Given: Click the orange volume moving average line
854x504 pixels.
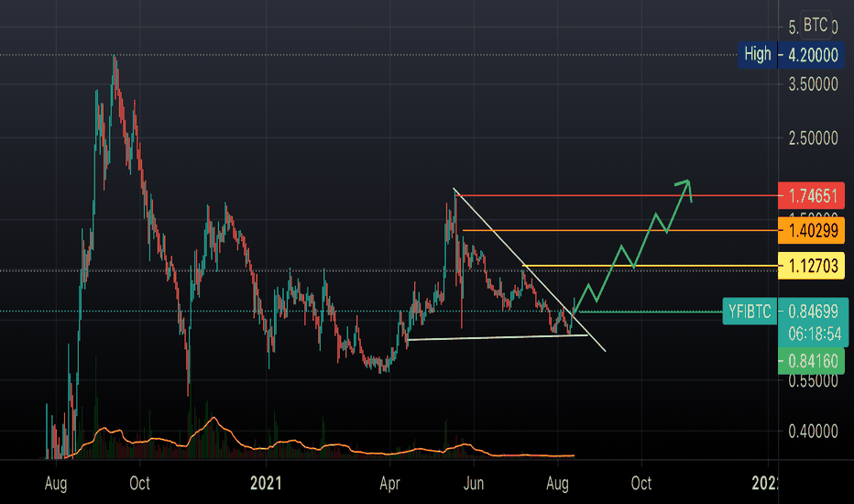Looking at the screenshot, I should point(318,447).
